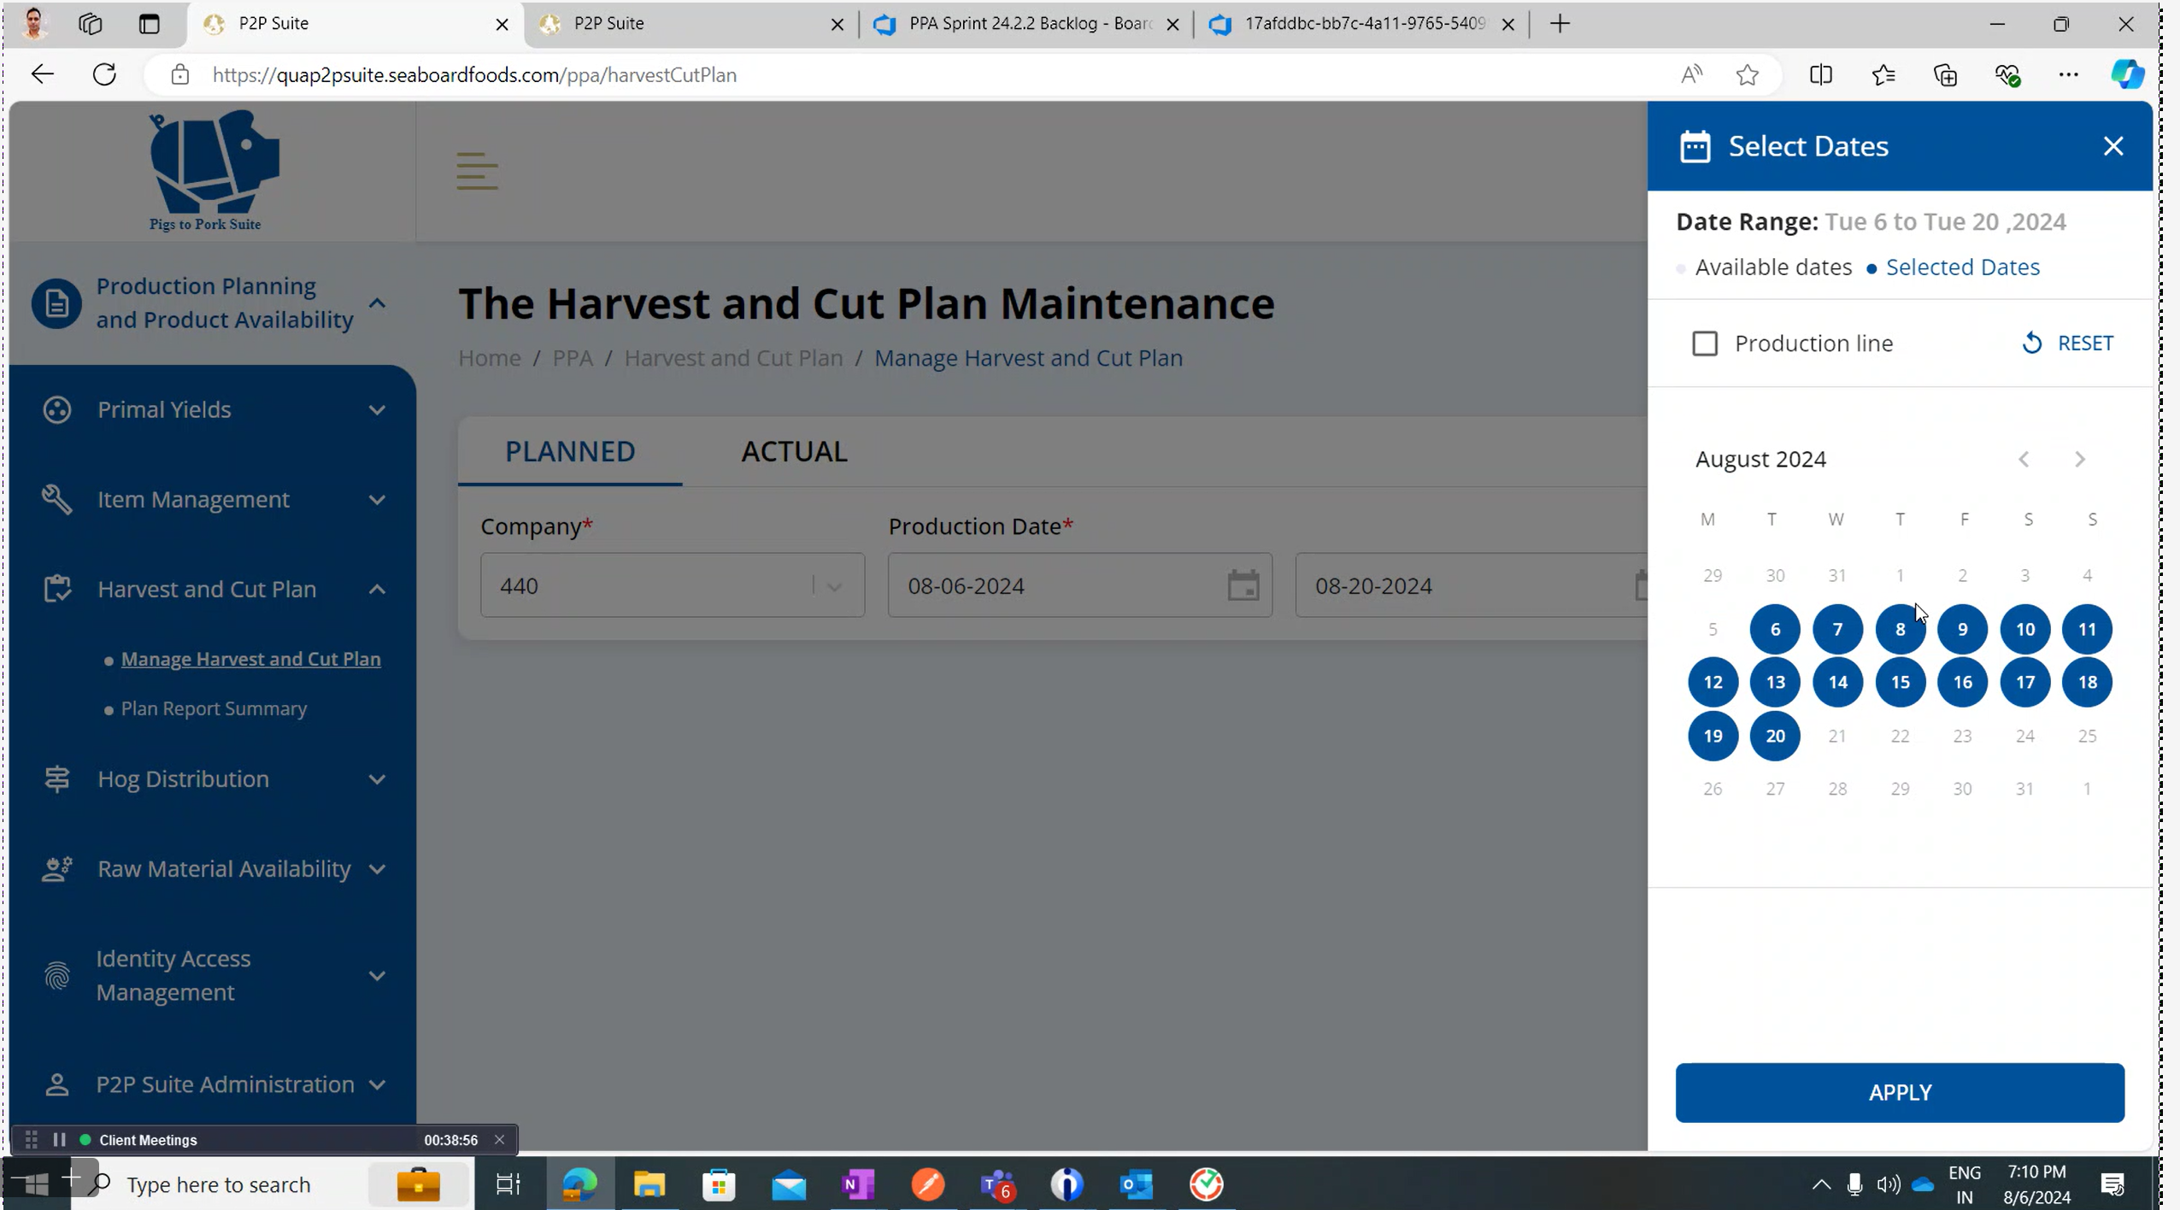Viewport: 2180px width, 1210px height.
Task: Open Plan Report Summary menu item
Action: 214,709
